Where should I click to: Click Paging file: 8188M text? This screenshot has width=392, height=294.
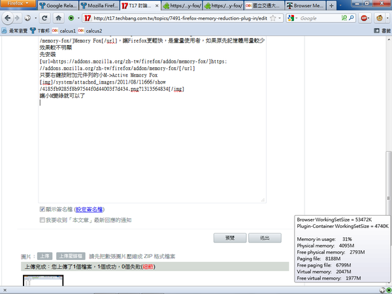tap(319, 259)
